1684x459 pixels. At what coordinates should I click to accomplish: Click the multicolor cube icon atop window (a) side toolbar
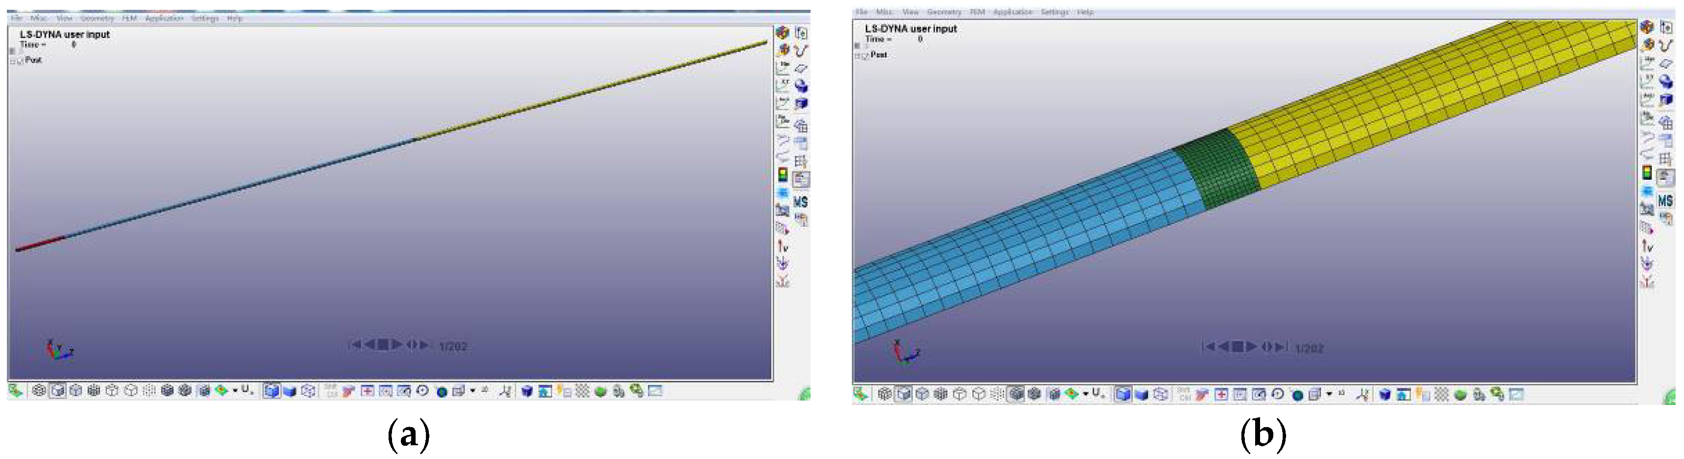[x=782, y=32]
